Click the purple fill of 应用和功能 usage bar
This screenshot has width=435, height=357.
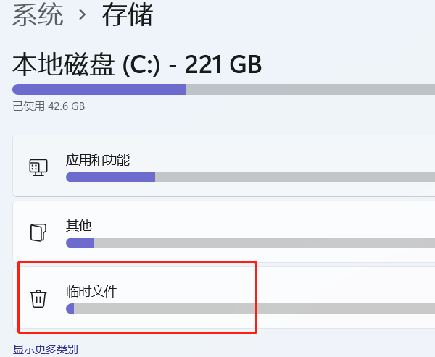(x=110, y=177)
